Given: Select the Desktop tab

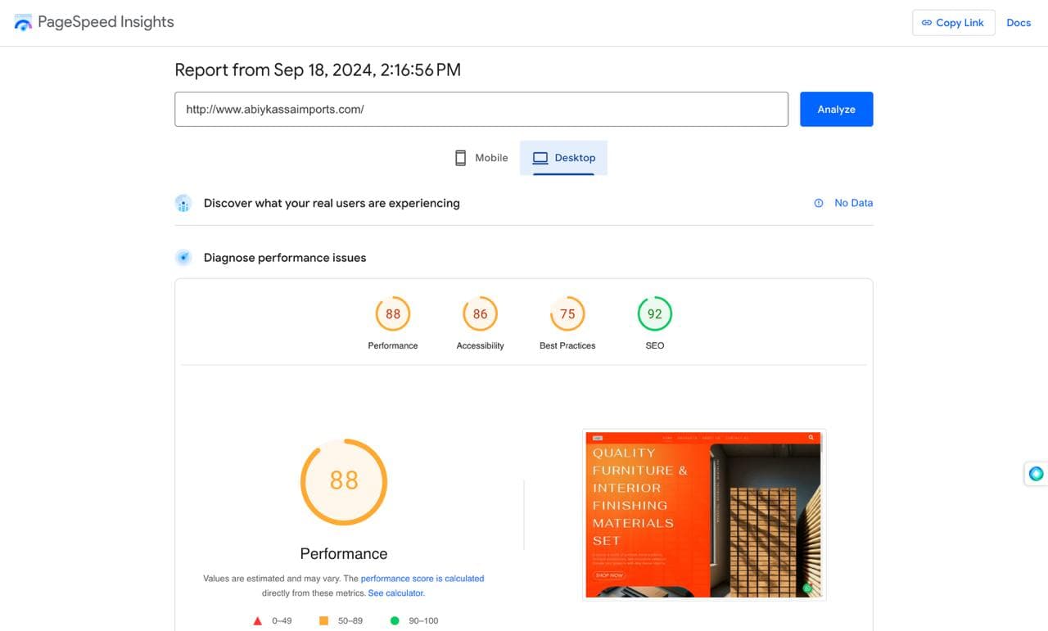Looking at the screenshot, I should pos(563,158).
